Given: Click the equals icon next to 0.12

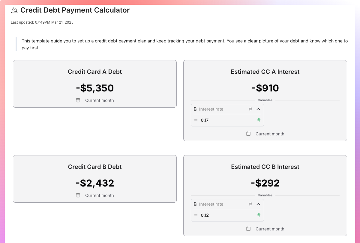Looking at the screenshot, I should click(x=196, y=215).
